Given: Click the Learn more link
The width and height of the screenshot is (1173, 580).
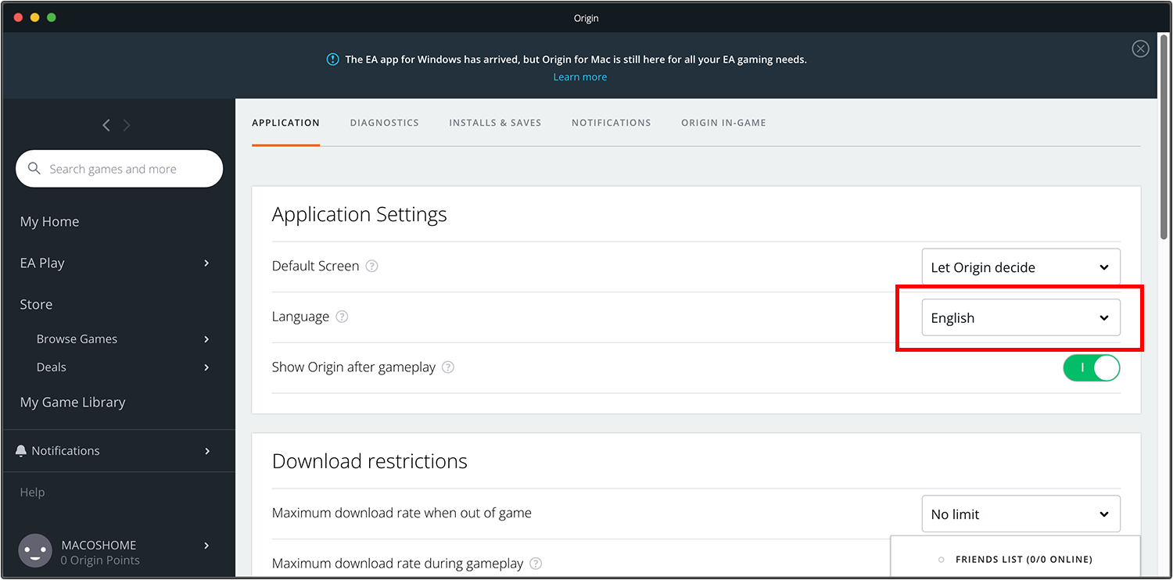Looking at the screenshot, I should pyautogui.click(x=580, y=77).
